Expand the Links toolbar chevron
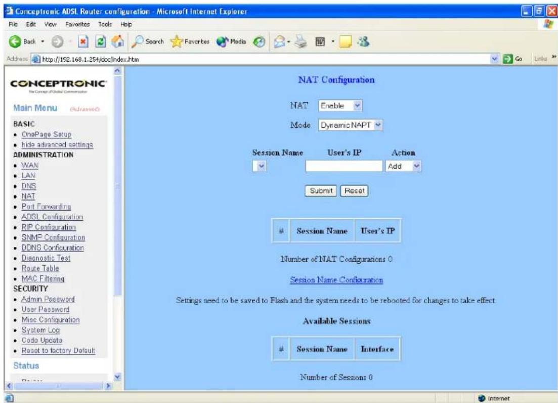Viewport: 558px width, 403px height. tap(554, 57)
